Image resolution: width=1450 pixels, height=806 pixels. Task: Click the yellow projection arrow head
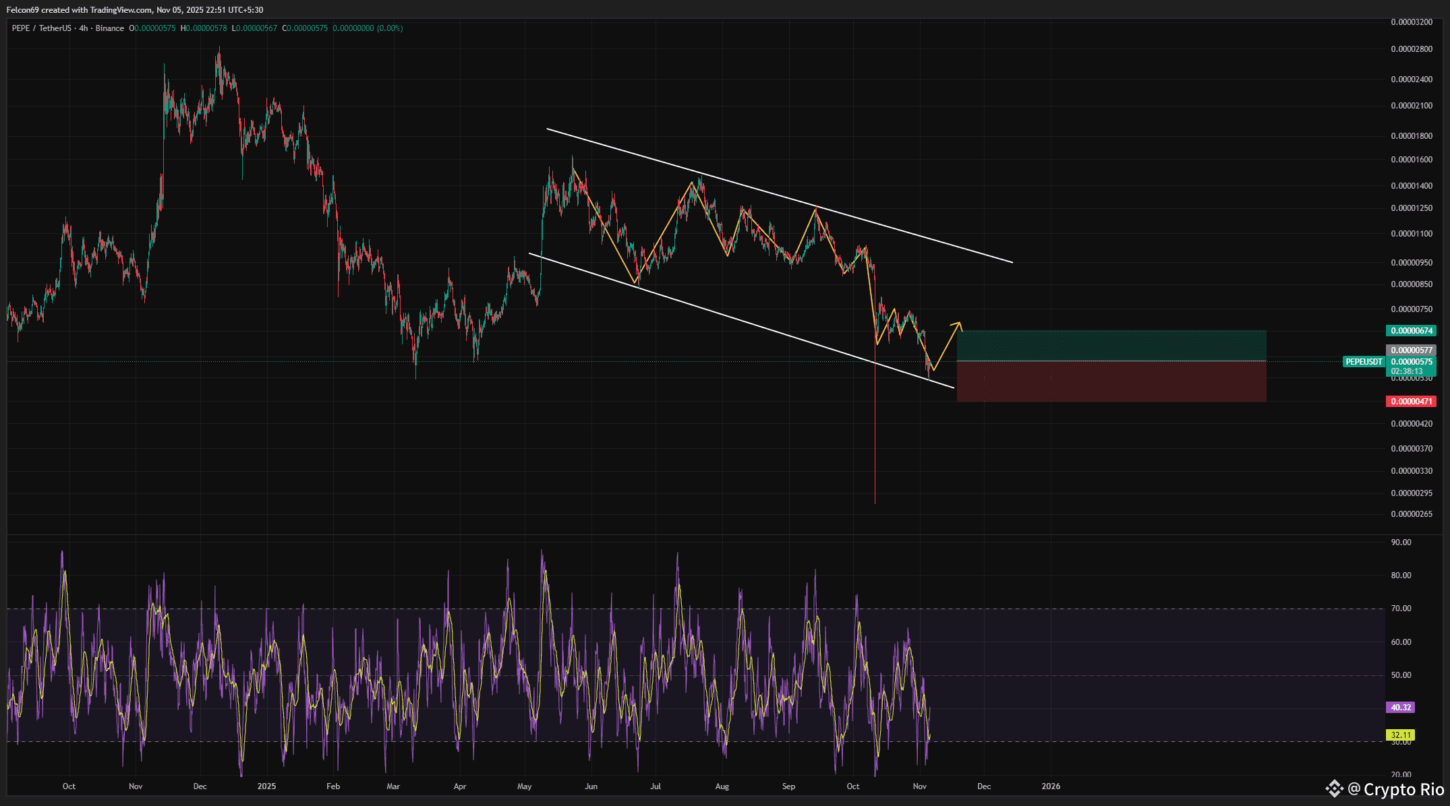click(958, 325)
